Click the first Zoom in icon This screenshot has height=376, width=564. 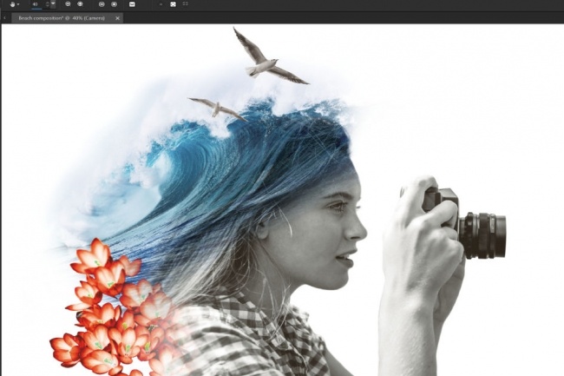(x=80, y=4)
